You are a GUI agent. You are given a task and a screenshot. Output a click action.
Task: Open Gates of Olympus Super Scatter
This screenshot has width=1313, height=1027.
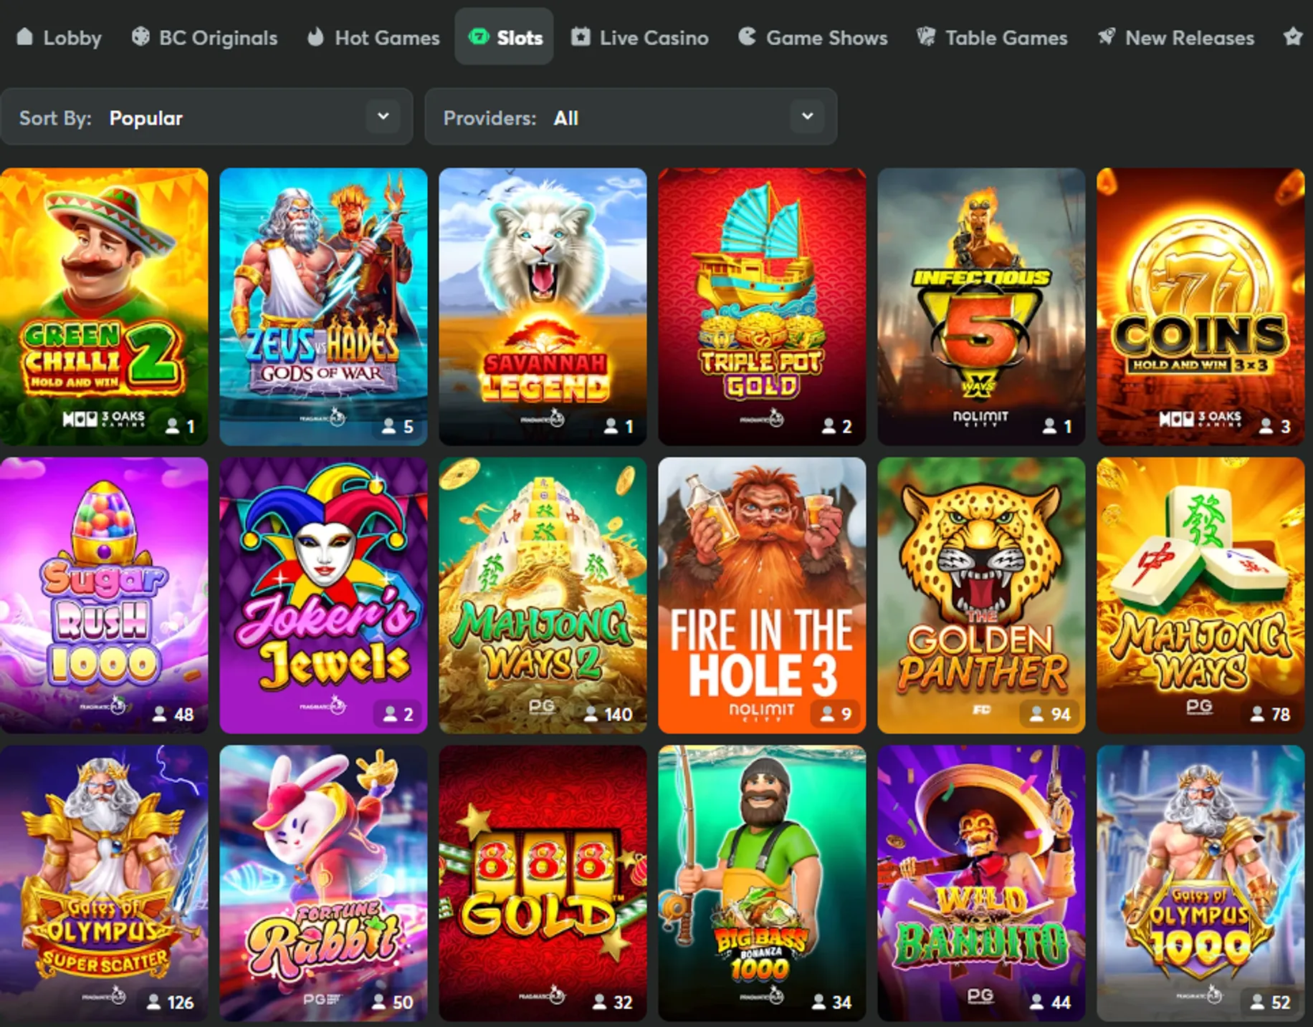[104, 883]
